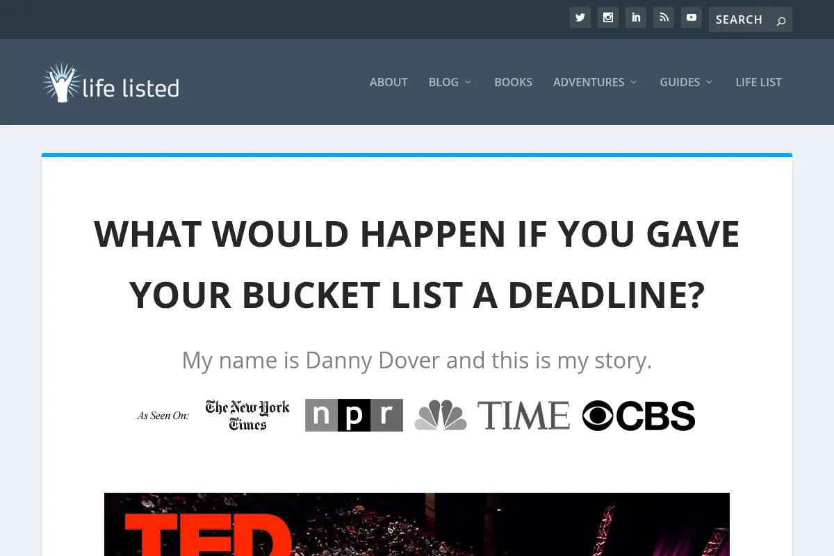Open the RSS feed icon
The height and width of the screenshot is (556, 834).
664,17
